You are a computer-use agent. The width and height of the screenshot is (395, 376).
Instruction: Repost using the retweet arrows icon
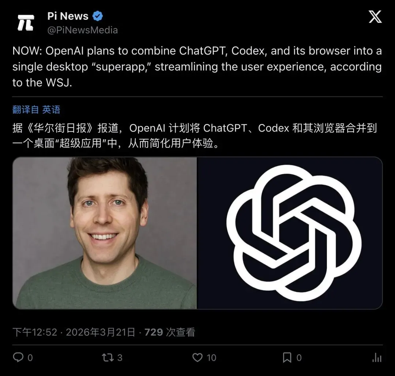(108, 357)
